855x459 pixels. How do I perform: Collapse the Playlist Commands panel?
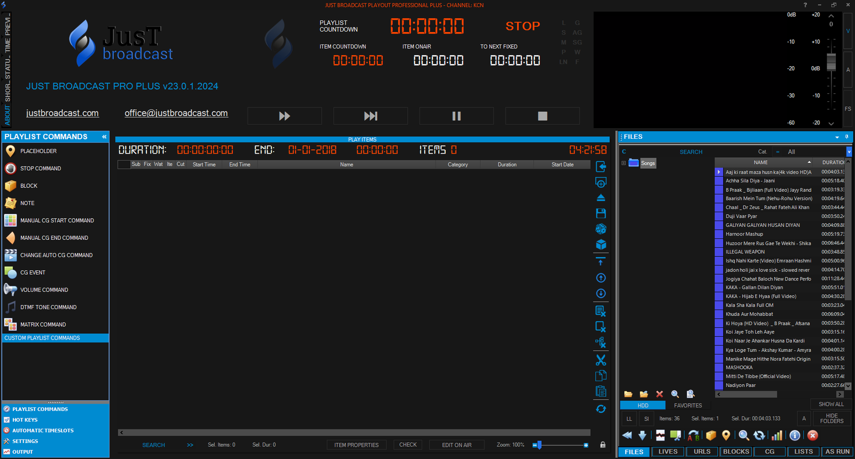pyautogui.click(x=104, y=137)
